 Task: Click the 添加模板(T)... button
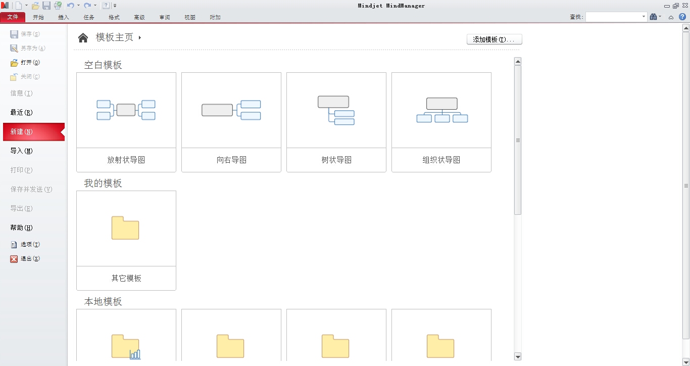[x=494, y=39]
